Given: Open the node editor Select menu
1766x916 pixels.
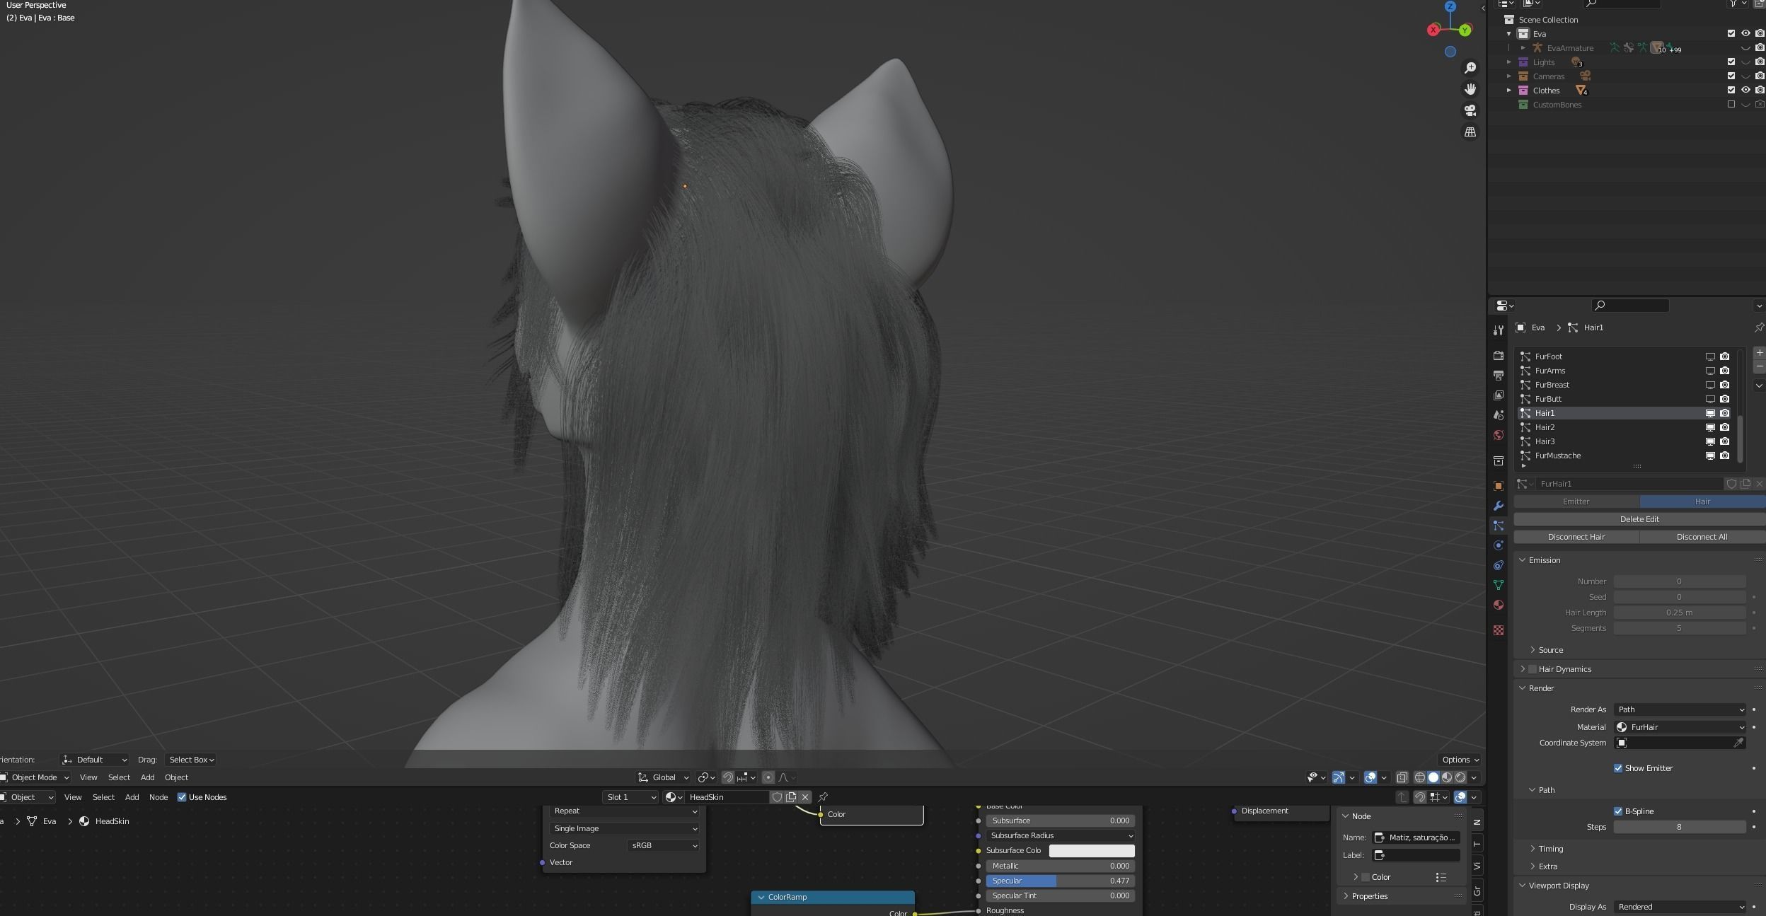Looking at the screenshot, I should pyautogui.click(x=103, y=797).
